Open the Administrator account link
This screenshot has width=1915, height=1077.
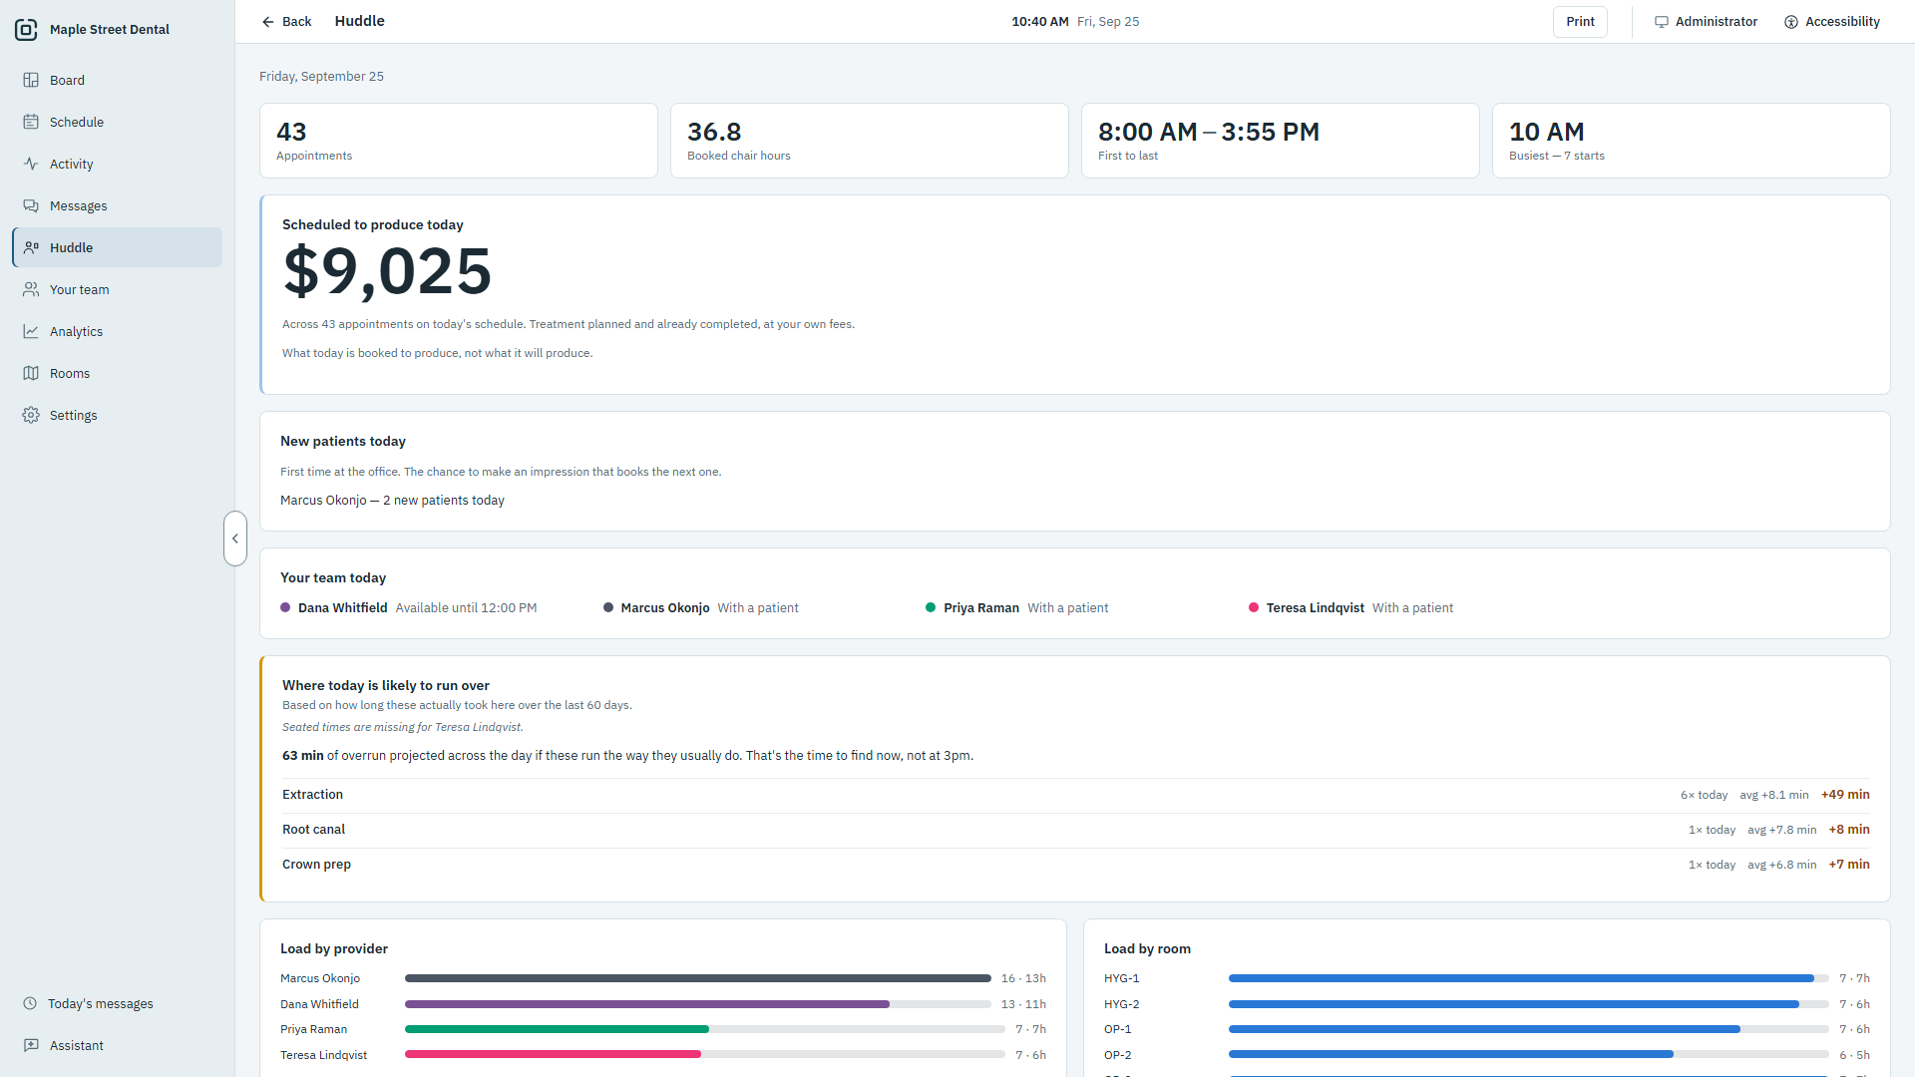pyautogui.click(x=1706, y=22)
